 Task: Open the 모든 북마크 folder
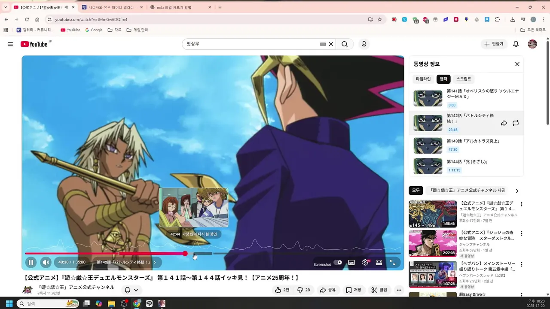(x=533, y=30)
